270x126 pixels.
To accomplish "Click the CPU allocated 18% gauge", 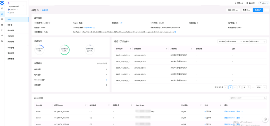I will 39,50.
